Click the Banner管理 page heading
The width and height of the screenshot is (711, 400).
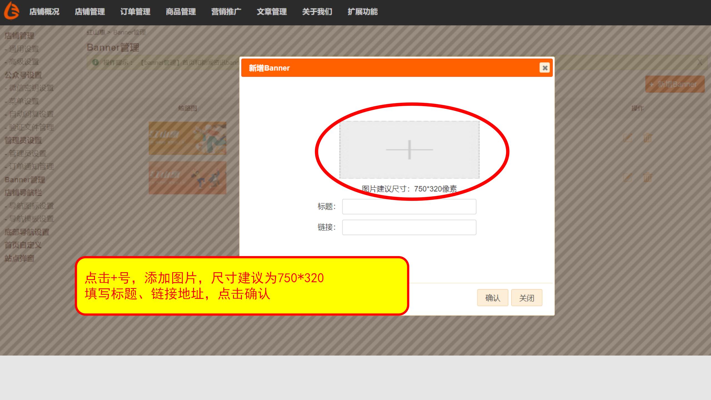[x=113, y=47]
